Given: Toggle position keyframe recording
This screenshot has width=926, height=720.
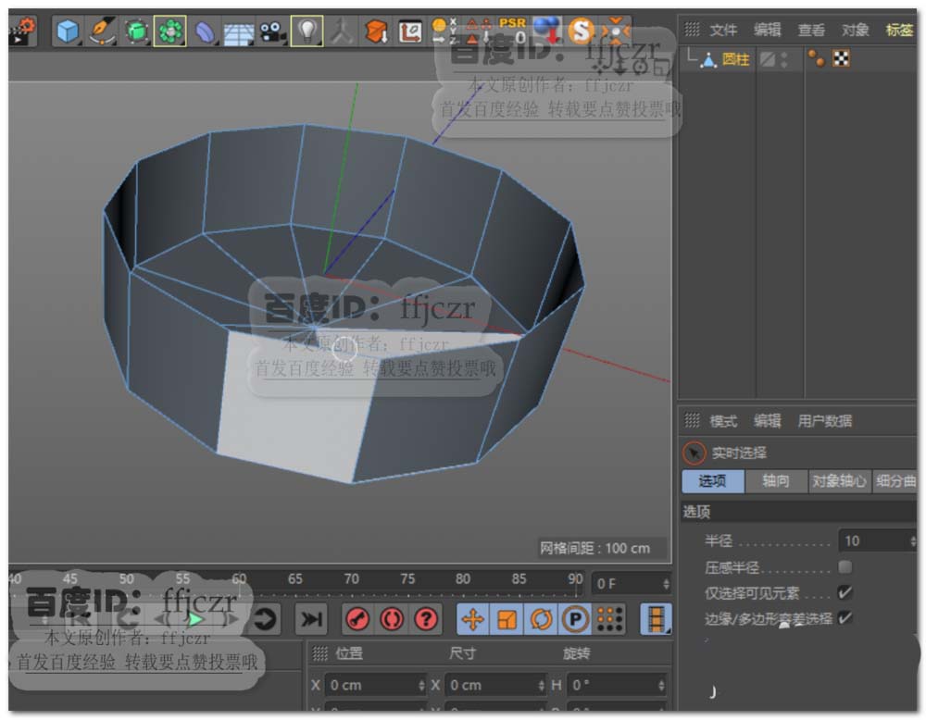Looking at the screenshot, I should (473, 619).
